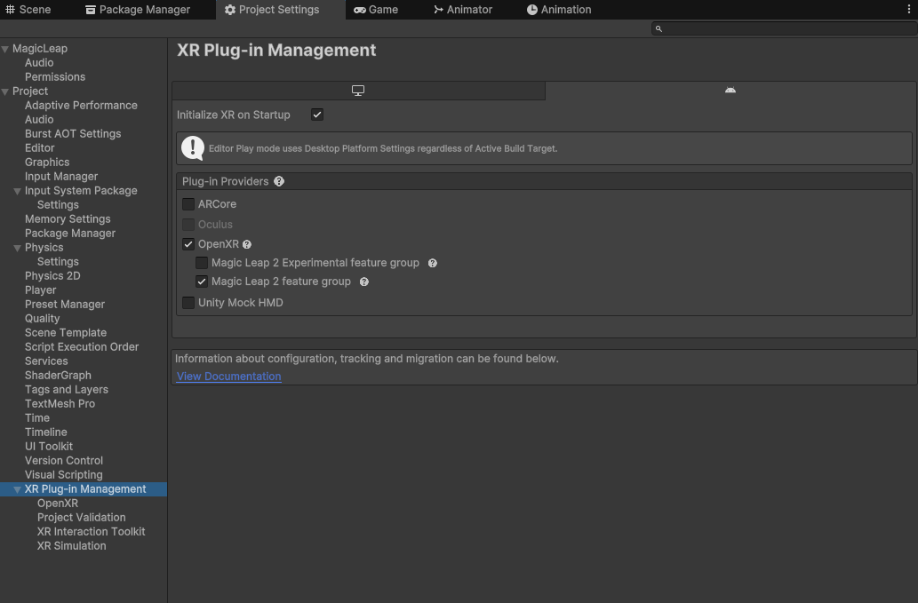Enable the Unity Mock HMD provider
The width and height of the screenshot is (918, 603).
tap(188, 302)
